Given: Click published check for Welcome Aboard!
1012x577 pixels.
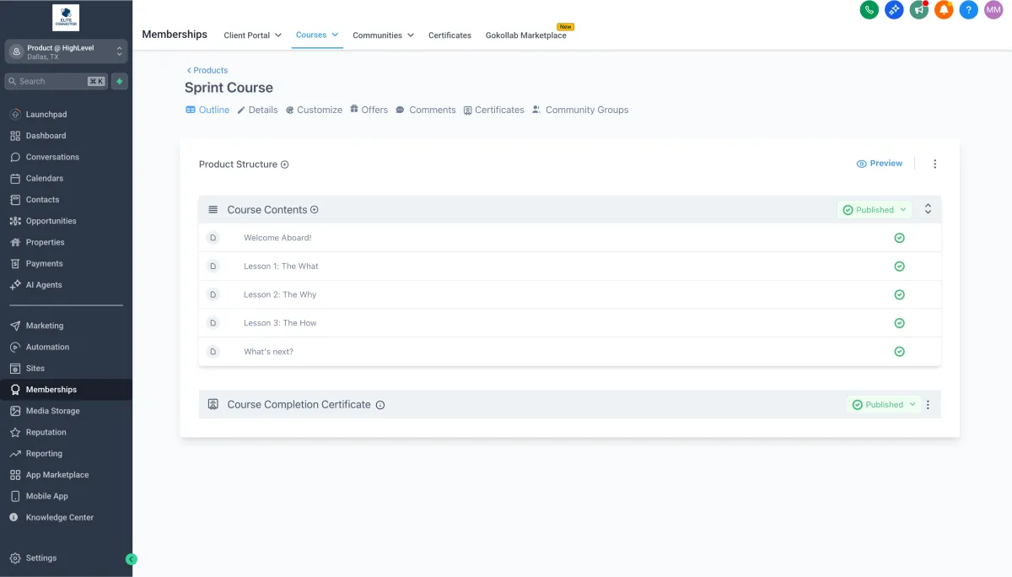Looking at the screenshot, I should tap(899, 238).
